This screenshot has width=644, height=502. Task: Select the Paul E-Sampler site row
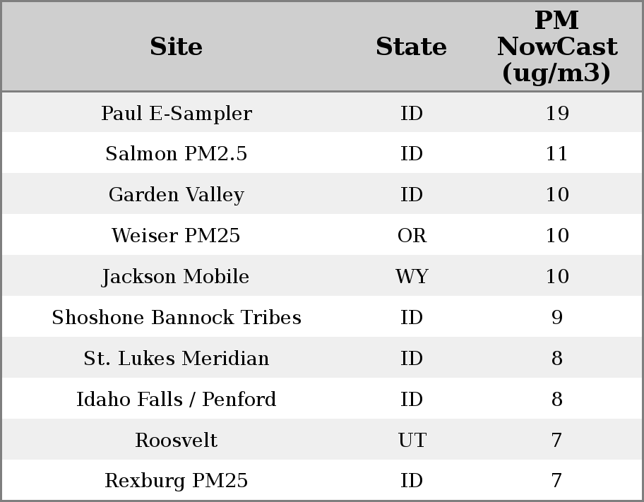pyautogui.click(x=176, y=113)
